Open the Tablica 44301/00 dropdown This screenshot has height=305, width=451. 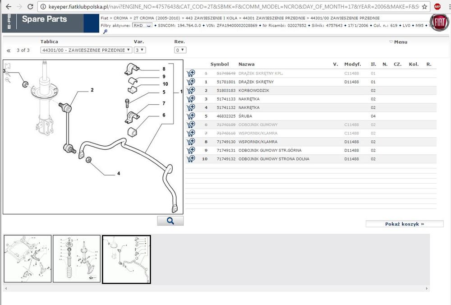[x=86, y=50]
